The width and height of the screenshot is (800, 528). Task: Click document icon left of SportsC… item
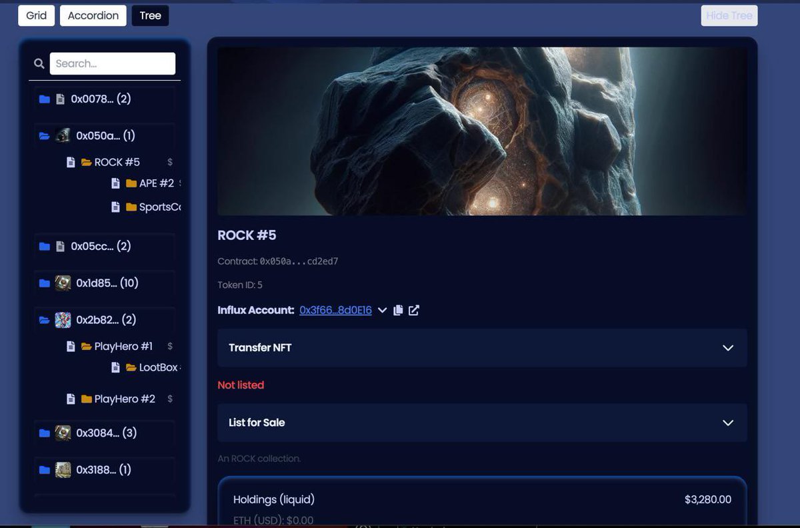(x=115, y=207)
